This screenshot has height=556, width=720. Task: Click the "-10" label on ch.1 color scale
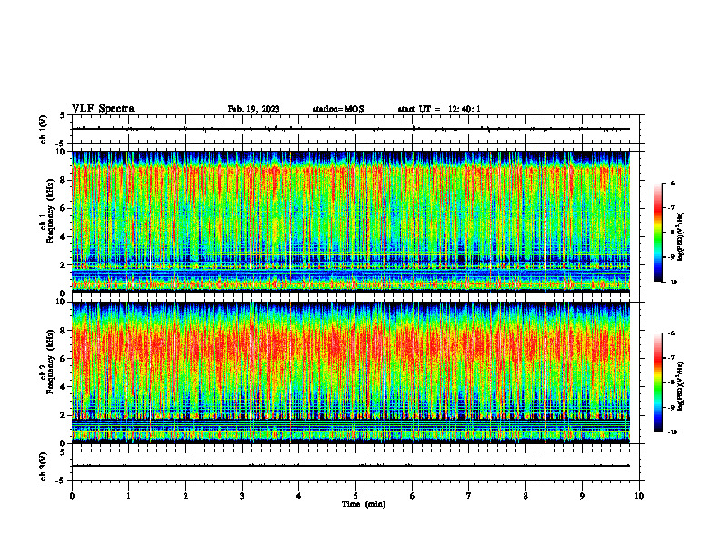(x=672, y=283)
